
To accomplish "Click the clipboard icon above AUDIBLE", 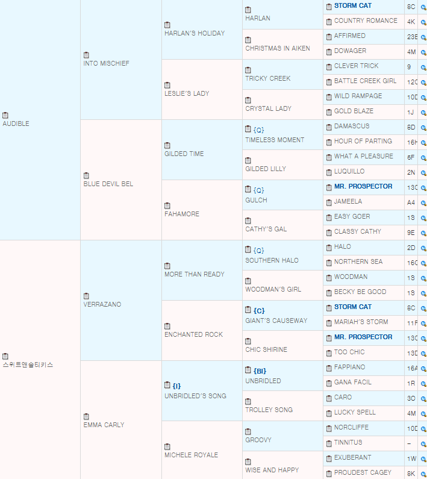I will click(5, 115).
